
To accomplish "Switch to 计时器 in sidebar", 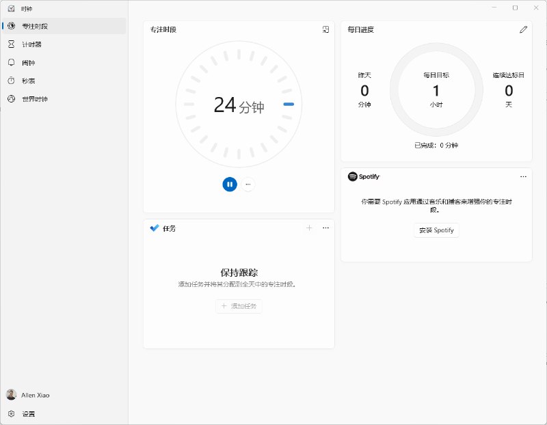I will click(x=31, y=44).
